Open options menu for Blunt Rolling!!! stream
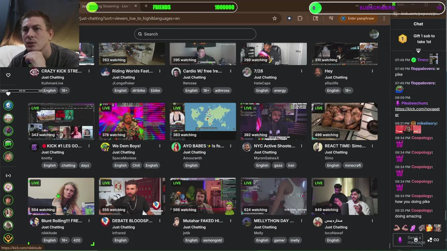The image size is (447, 251). 89,221
